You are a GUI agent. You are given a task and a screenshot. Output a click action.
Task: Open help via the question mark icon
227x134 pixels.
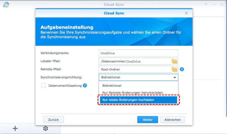click(x=206, y=5)
